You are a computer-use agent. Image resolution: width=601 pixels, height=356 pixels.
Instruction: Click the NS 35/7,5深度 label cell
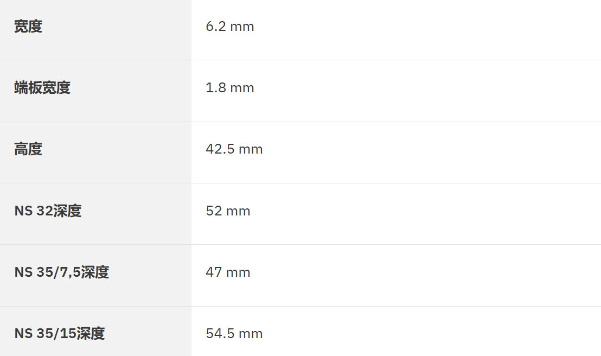62,272
